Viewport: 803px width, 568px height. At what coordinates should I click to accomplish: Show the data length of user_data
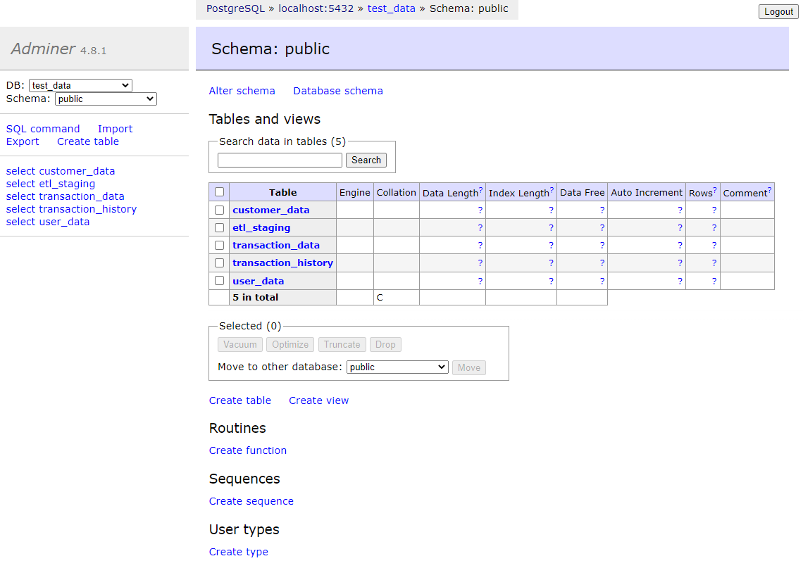[480, 280]
